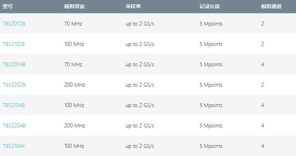Image resolution: width=296 pixels, height=156 pixels.
Task: Click the 5 Mpoints cell for TBS2074B
Action: point(211,65)
